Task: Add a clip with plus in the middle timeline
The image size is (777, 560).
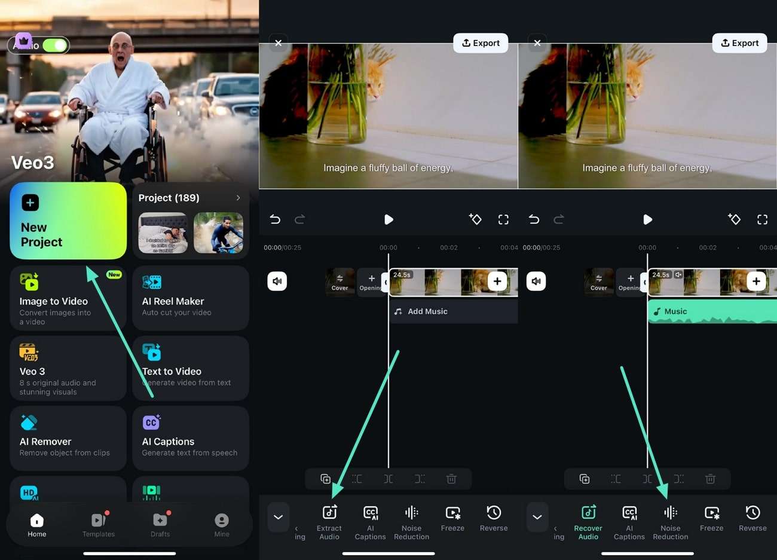Action: 497,281
